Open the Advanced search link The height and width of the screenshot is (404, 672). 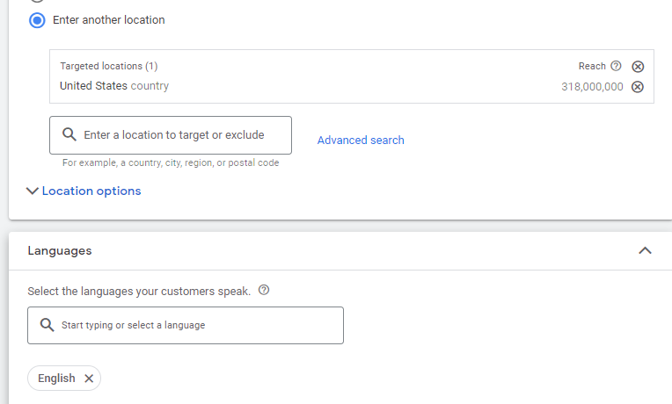pos(361,141)
